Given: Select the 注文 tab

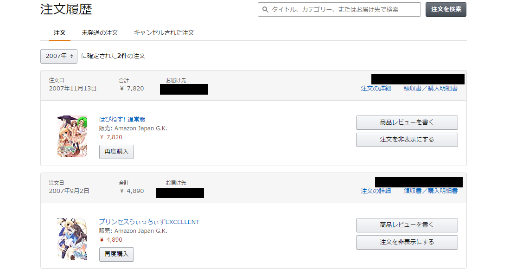Looking at the screenshot, I should point(59,33).
